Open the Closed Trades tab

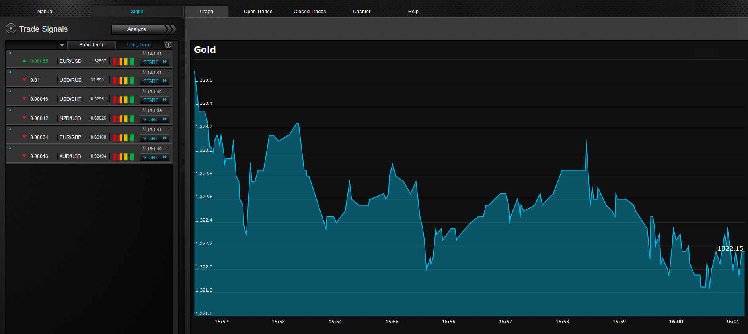coord(310,12)
